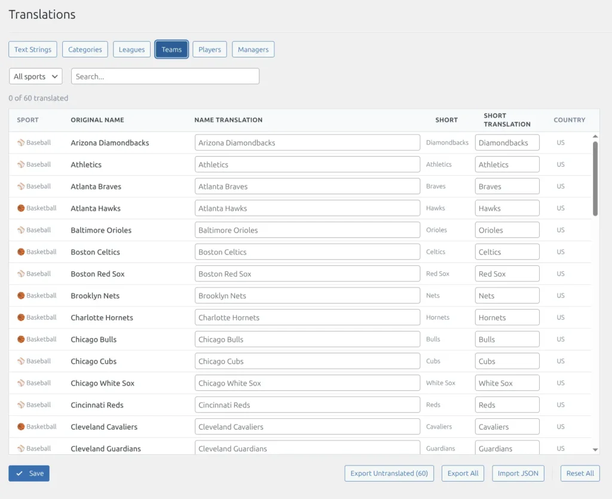Viewport: 612px width, 499px height.
Task: Click the basketball icon beside Charlotte Hornets
Action: 21,317
